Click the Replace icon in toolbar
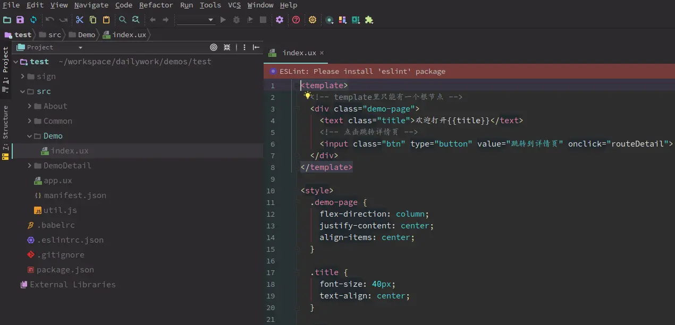This screenshot has height=325, width=675. click(136, 20)
